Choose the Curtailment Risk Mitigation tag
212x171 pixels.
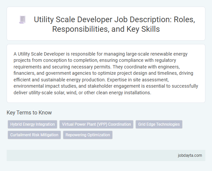click(x=34, y=135)
